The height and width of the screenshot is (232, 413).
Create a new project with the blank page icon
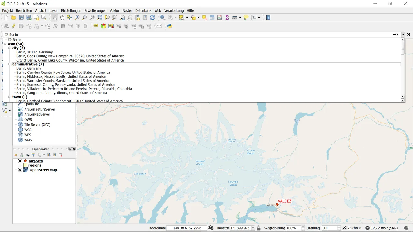(6, 18)
